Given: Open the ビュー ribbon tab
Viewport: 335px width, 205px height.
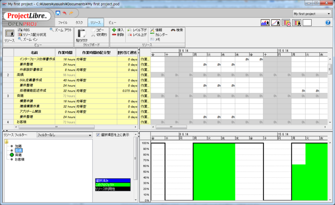Looking at the screenshot, I should click(112, 23).
